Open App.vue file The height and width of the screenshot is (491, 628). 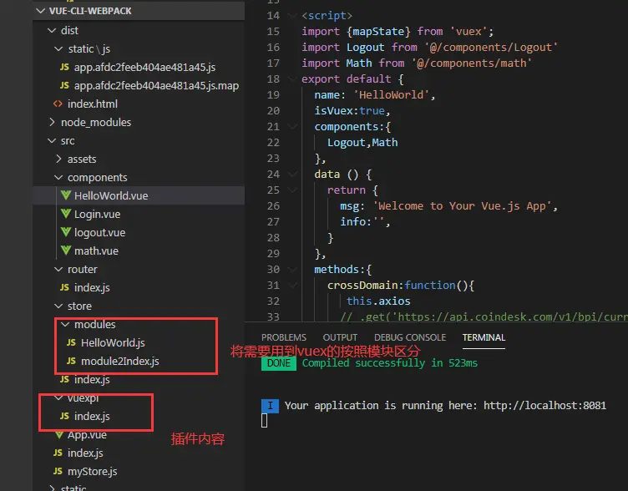pos(87,435)
